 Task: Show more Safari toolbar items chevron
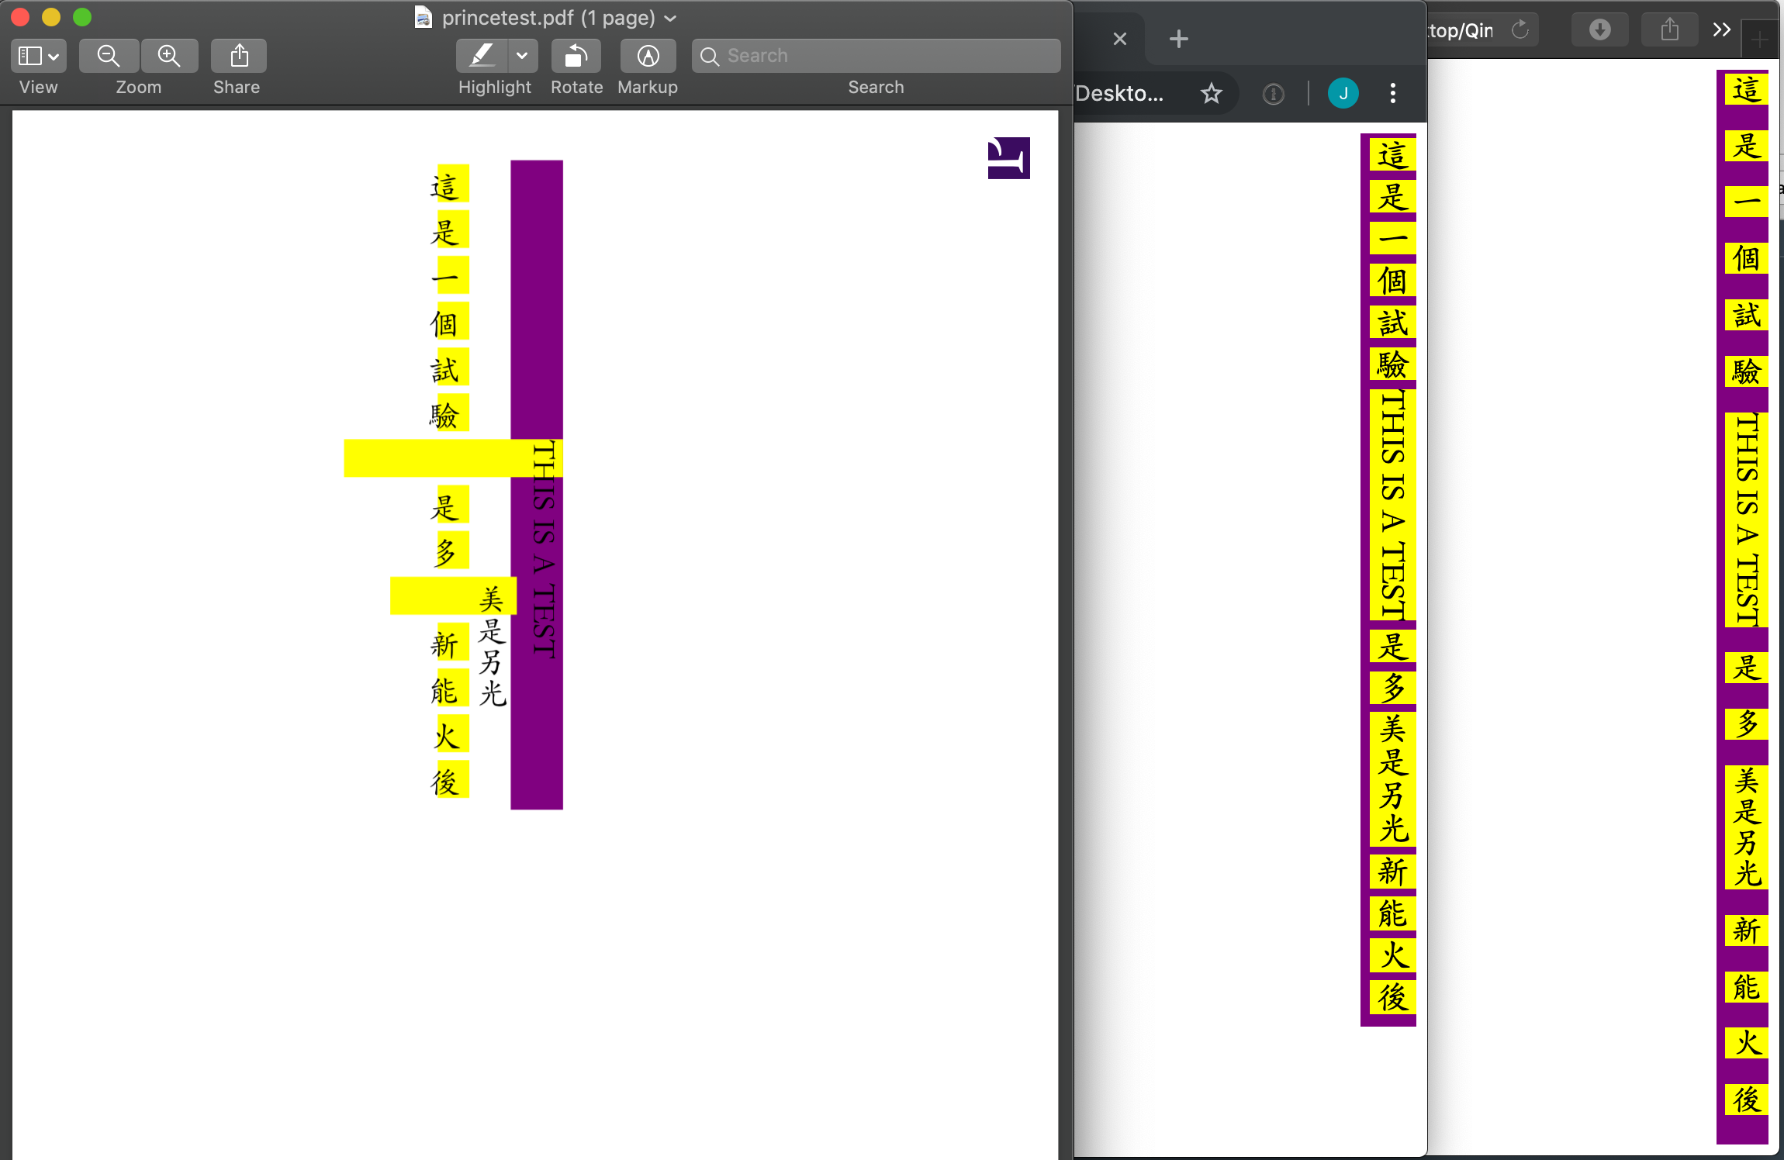(1721, 30)
